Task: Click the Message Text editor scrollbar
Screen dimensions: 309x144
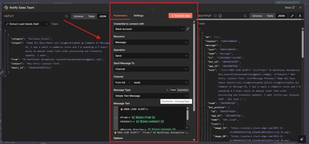Action: (187, 115)
